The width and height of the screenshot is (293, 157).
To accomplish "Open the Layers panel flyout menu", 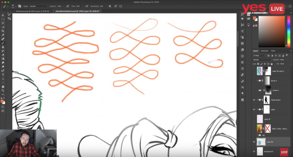I will click(291, 51).
